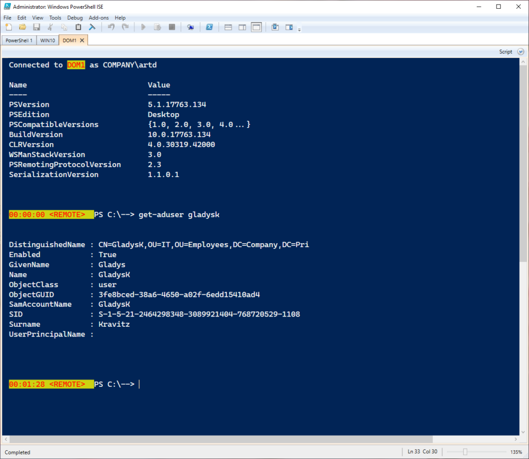The image size is (529, 459).
Task: Select the PowerShell 1 tab
Action: tap(19, 40)
